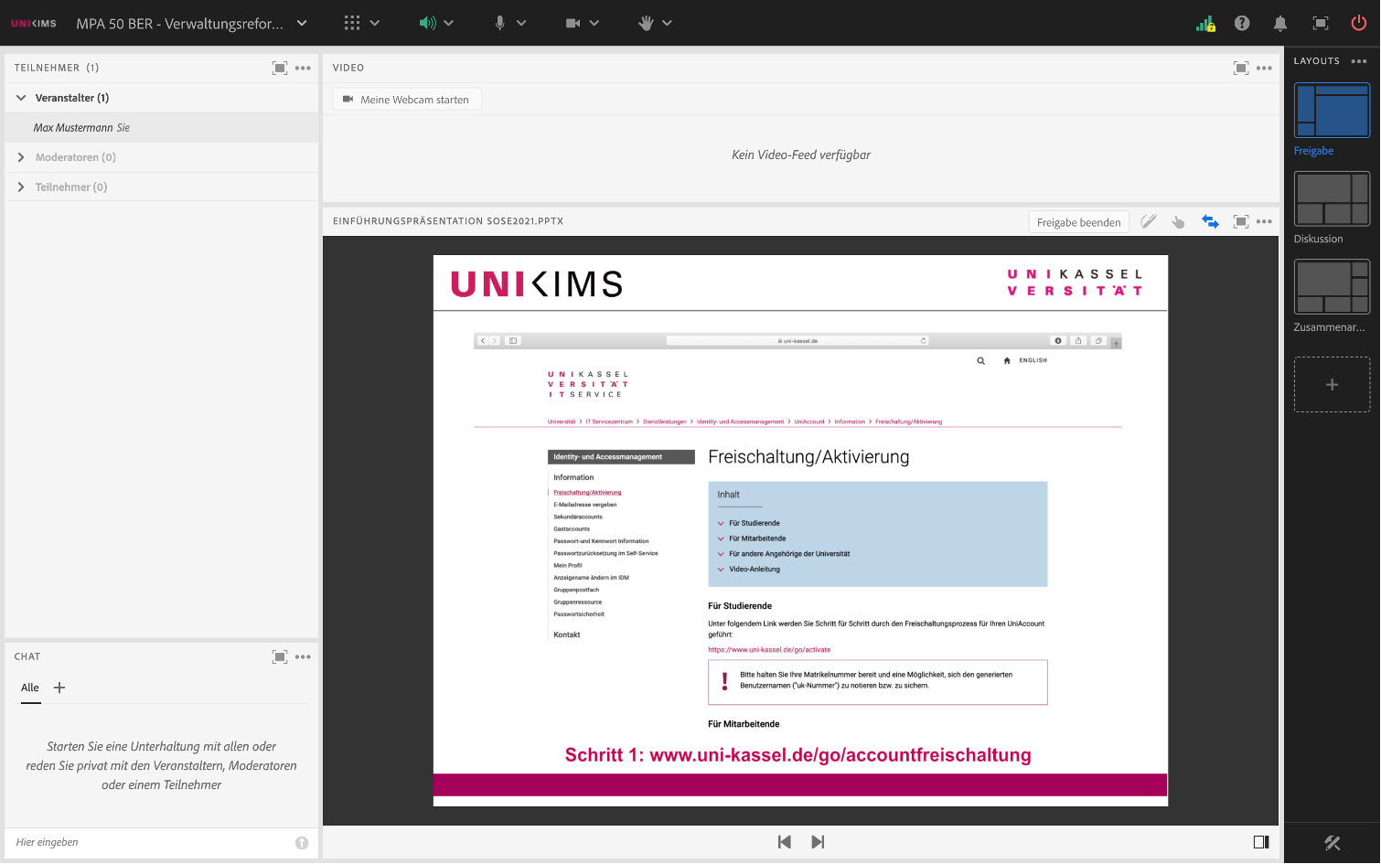Add a new chat tab with plus
Image resolution: width=1381 pixels, height=864 pixels.
(59, 688)
